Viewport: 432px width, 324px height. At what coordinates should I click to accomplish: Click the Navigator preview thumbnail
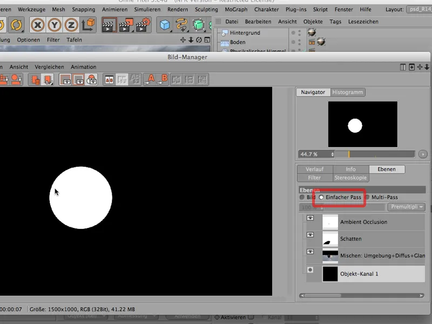(363, 124)
